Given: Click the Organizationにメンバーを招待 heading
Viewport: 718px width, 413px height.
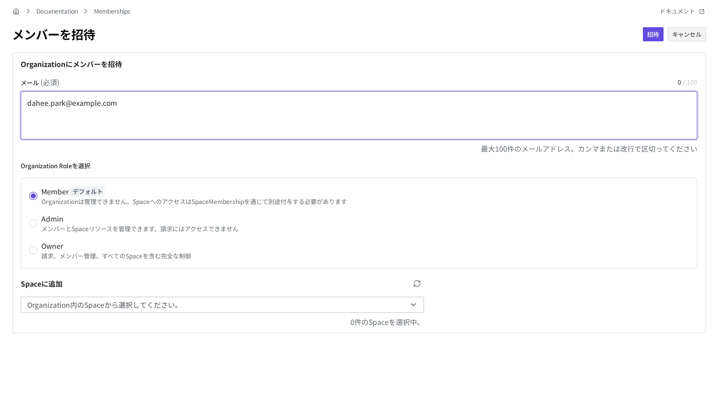Looking at the screenshot, I should click(x=71, y=64).
